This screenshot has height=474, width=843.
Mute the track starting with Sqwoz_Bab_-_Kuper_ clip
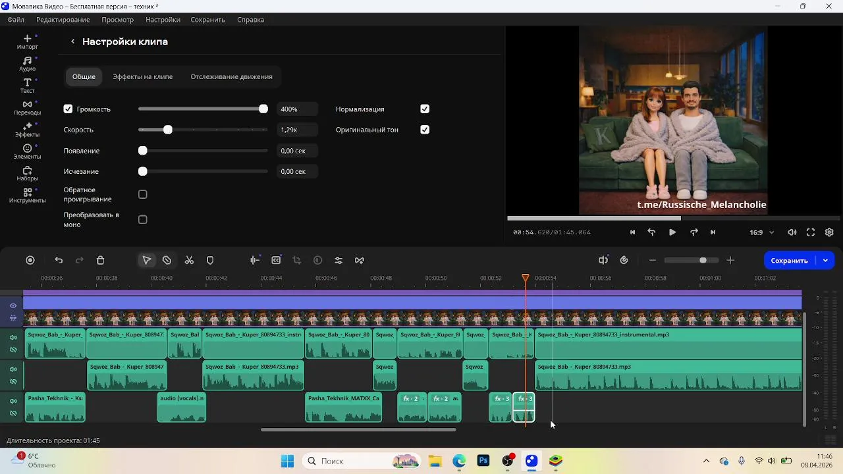(13, 338)
